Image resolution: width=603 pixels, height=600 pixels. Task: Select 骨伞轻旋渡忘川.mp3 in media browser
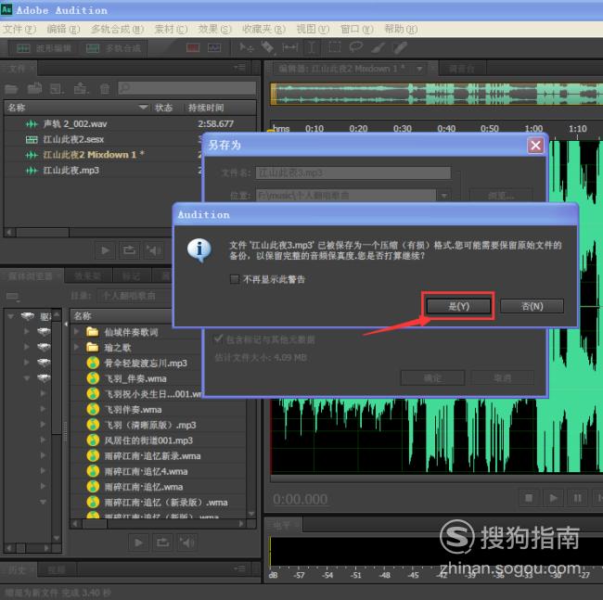146,364
